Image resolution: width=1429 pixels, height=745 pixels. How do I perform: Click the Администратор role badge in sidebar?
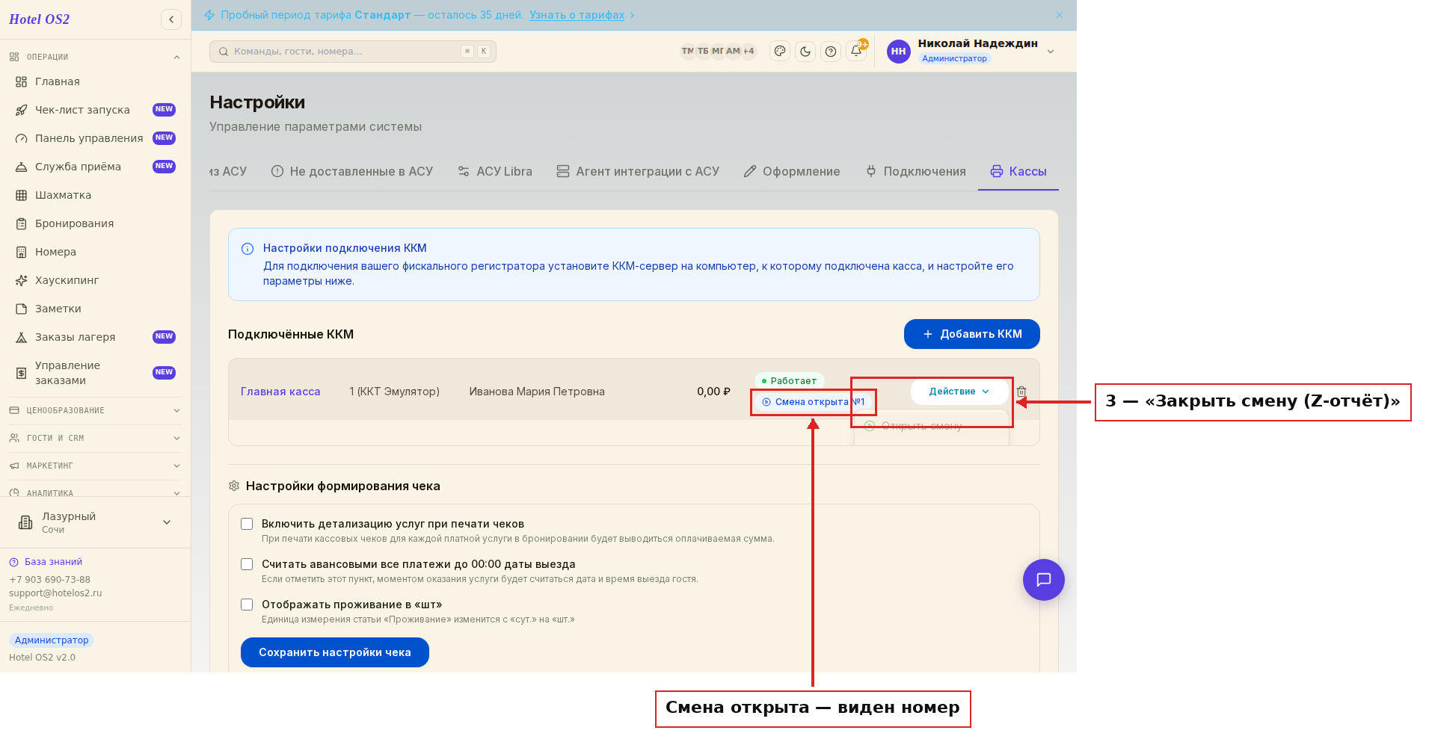coord(52,640)
